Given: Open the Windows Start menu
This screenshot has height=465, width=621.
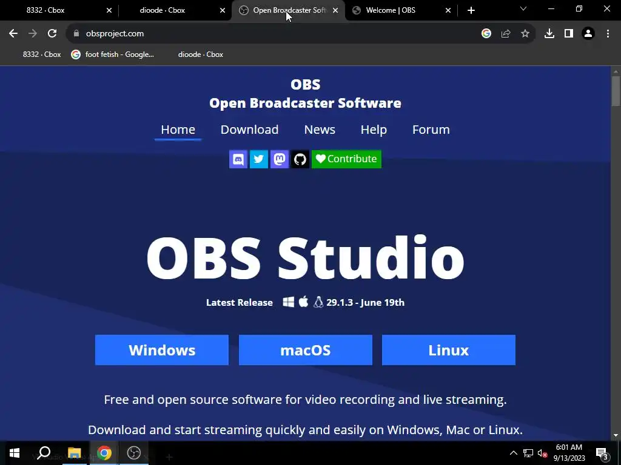Looking at the screenshot, I should pyautogui.click(x=15, y=453).
